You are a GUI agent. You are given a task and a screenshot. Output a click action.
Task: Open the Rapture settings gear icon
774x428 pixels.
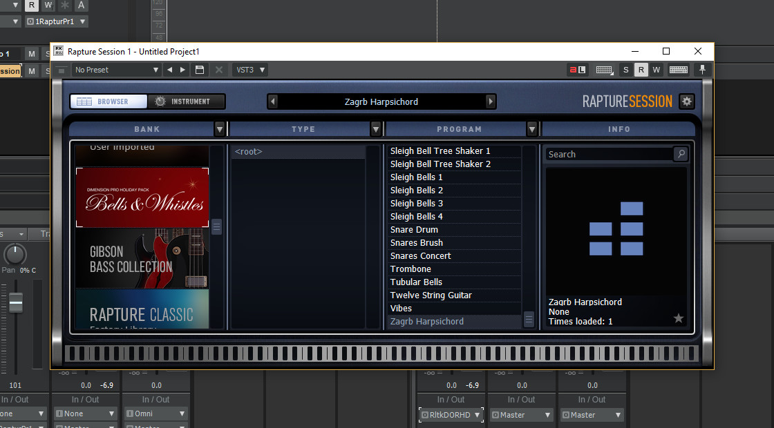pyautogui.click(x=687, y=101)
